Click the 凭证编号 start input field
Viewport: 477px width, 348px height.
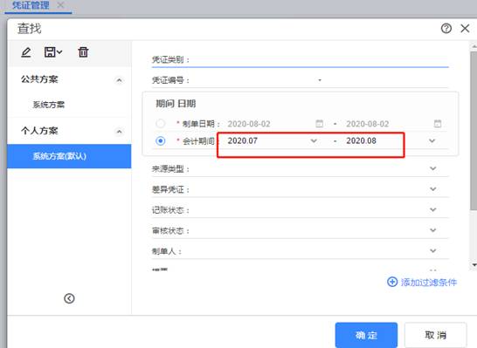tap(252, 80)
